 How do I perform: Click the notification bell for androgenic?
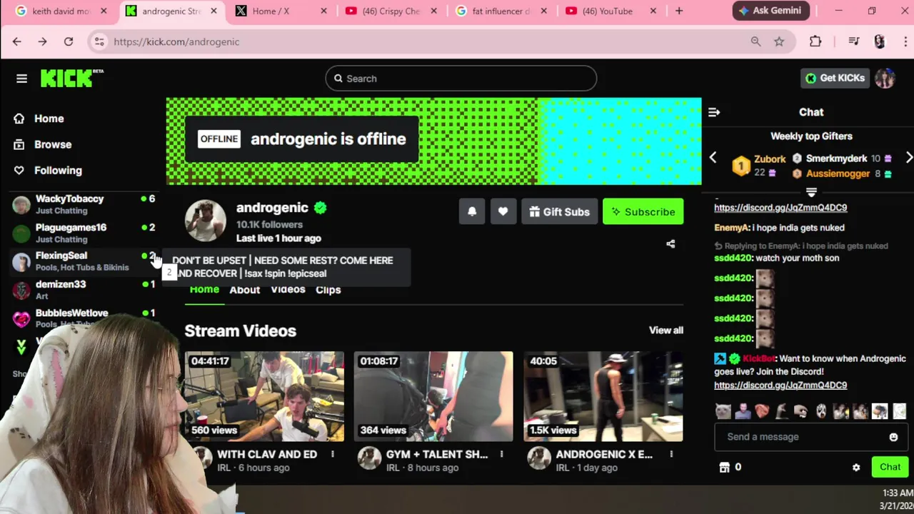[472, 212]
